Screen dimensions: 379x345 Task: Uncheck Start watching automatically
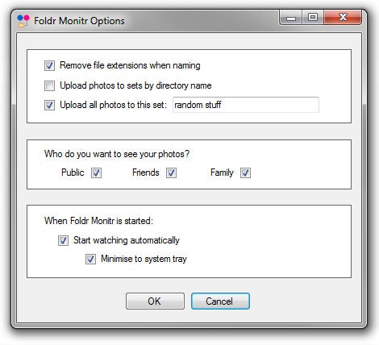(63, 240)
